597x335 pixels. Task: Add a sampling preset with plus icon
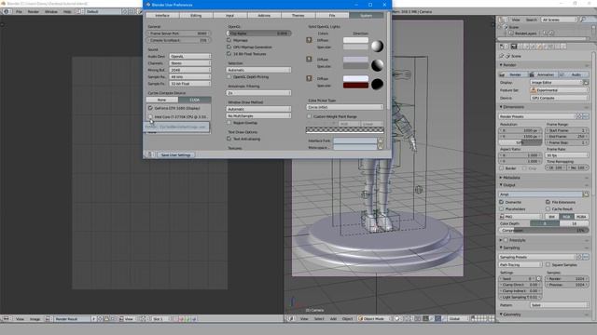(x=579, y=257)
